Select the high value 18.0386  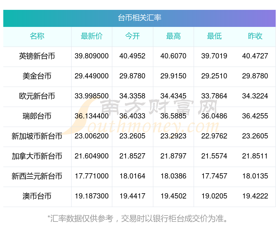[x=173, y=176]
